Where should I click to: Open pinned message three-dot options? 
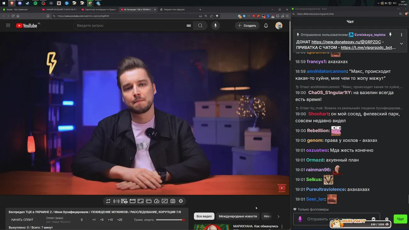(401, 34)
